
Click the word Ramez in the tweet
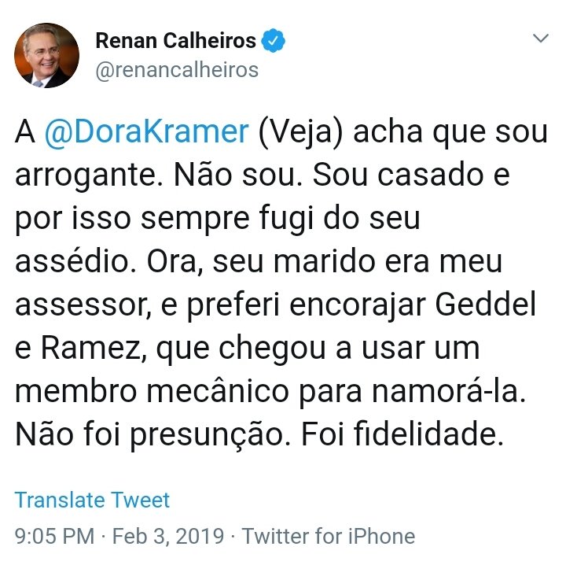coord(91,348)
